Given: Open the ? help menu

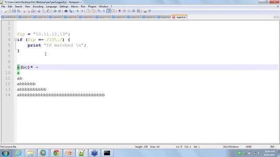Looking at the screenshot, I should 112,7.
